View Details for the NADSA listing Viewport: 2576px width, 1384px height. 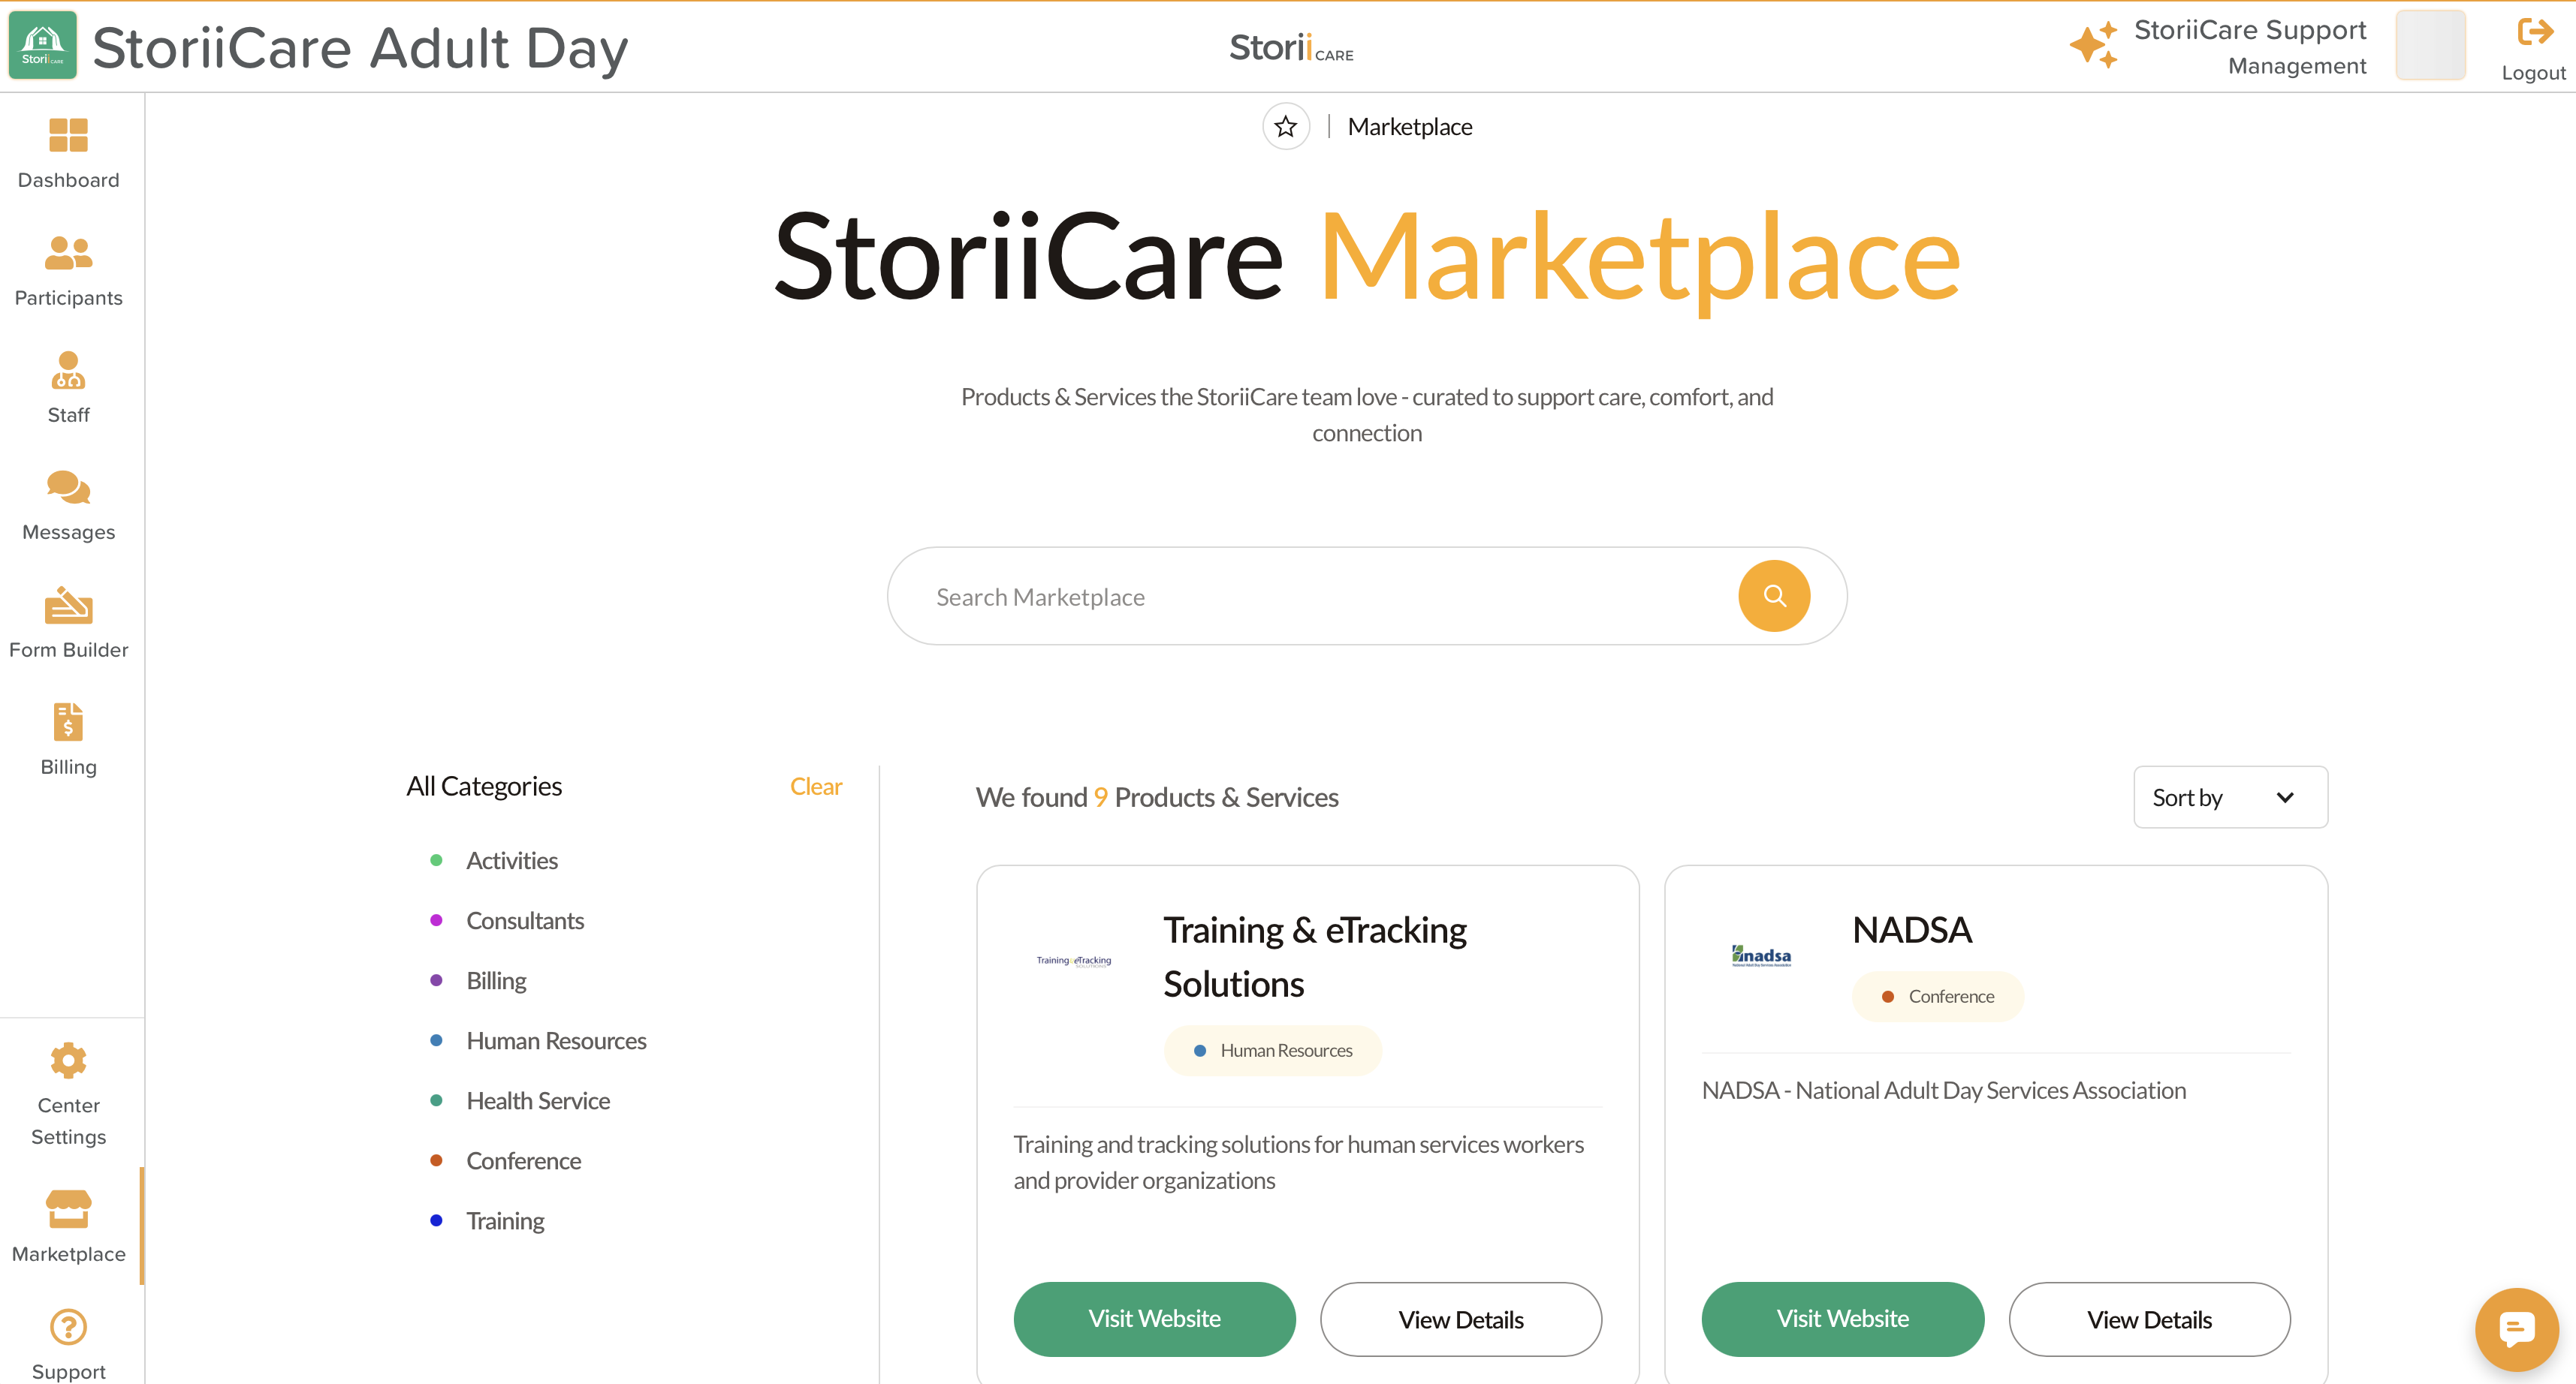click(x=2149, y=1319)
